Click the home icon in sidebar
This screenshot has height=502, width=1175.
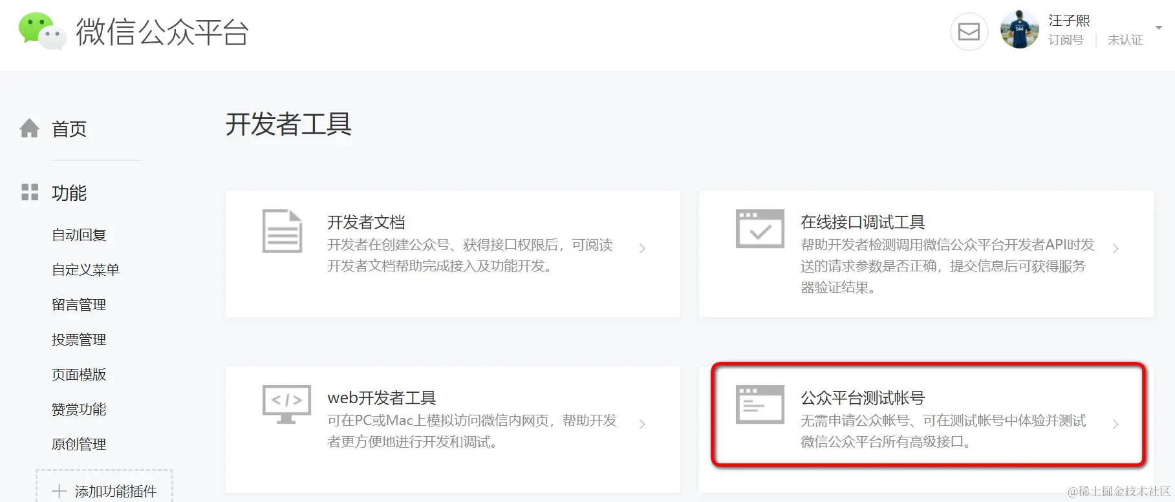(29, 128)
